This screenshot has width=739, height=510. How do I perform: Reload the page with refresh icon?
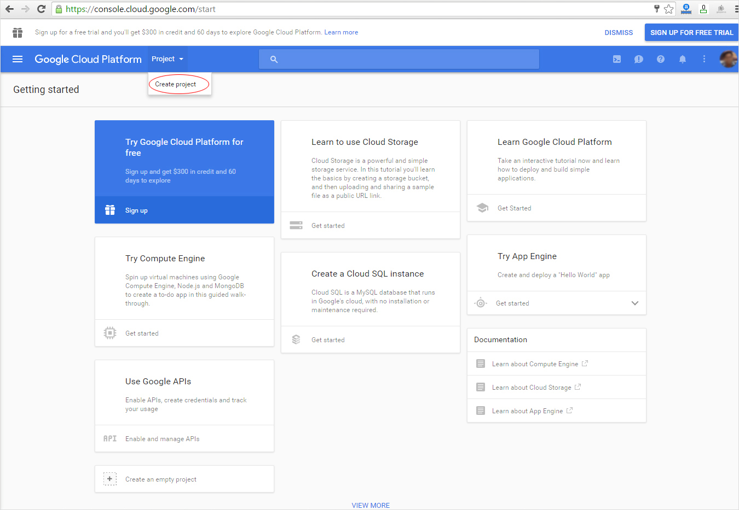(41, 9)
